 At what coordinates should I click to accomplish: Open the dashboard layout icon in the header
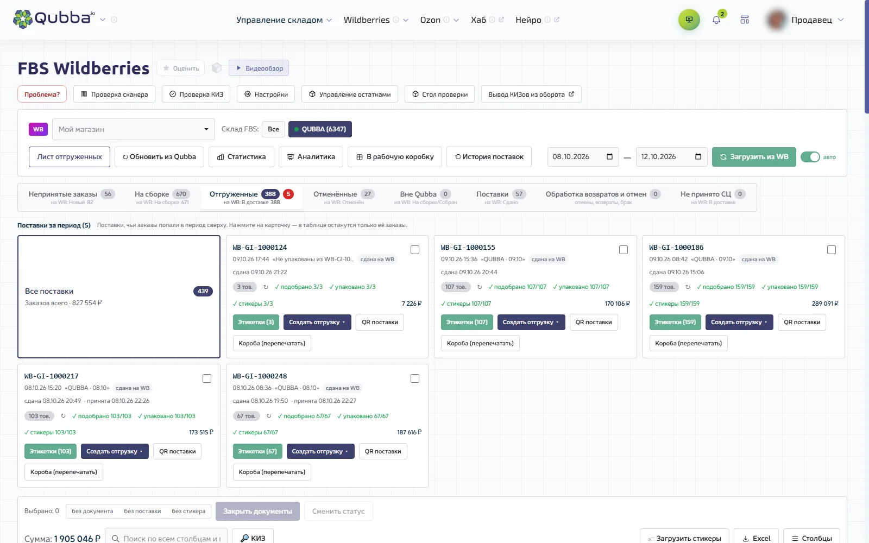(745, 20)
